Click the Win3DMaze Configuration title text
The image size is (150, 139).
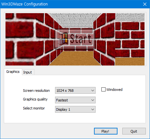[x=24, y=4]
